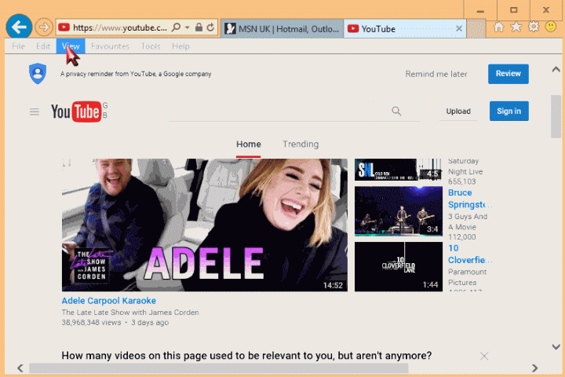Go to the browser Home icon
565x377 pixels.
click(x=499, y=27)
